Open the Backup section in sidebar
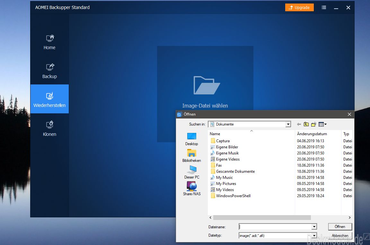The image size is (370, 245). pos(49,71)
